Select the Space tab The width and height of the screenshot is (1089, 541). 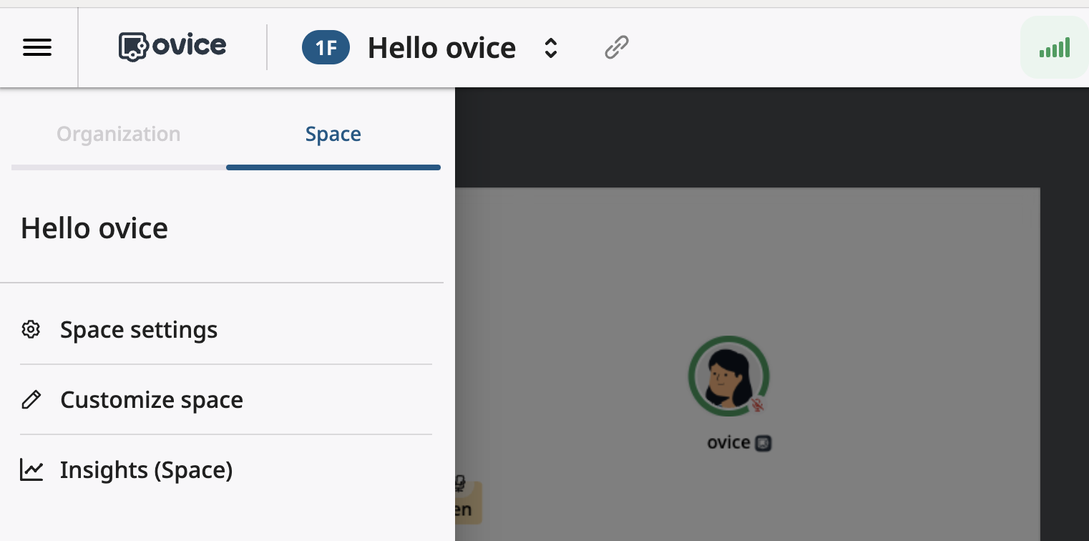click(x=333, y=135)
